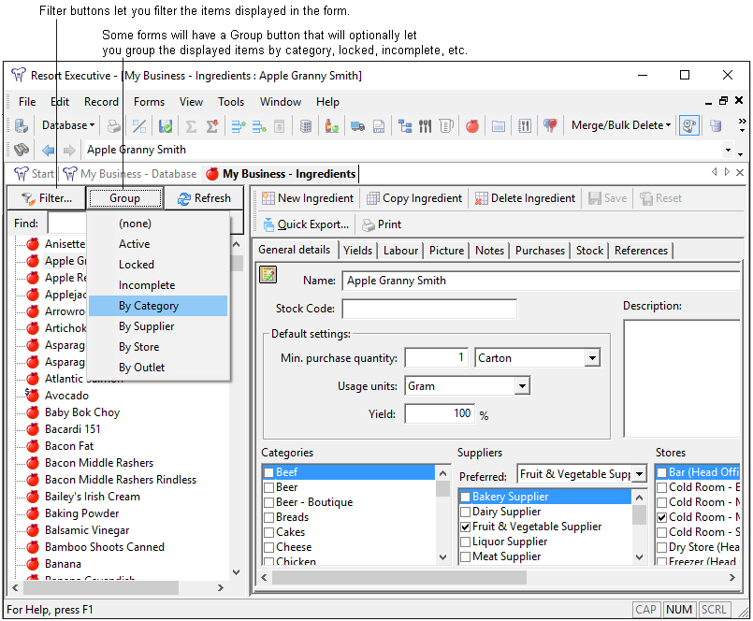The width and height of the screenshot is (753, 621).
Task: Click the first server icon in toolbar
Action: click(22, 126)
